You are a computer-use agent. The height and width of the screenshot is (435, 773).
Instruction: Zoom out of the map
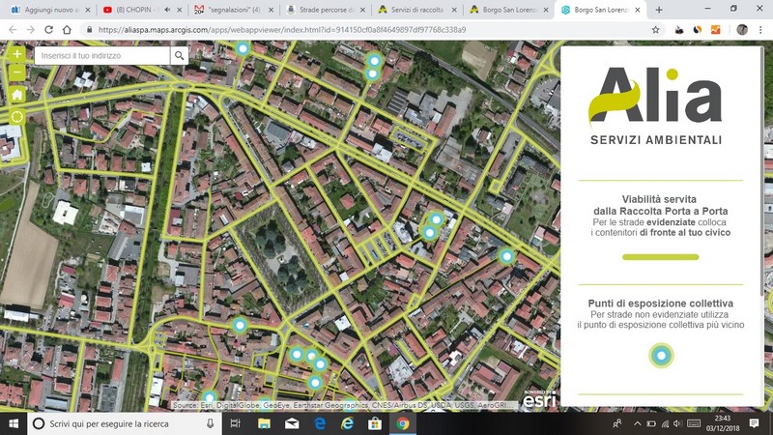16,73
